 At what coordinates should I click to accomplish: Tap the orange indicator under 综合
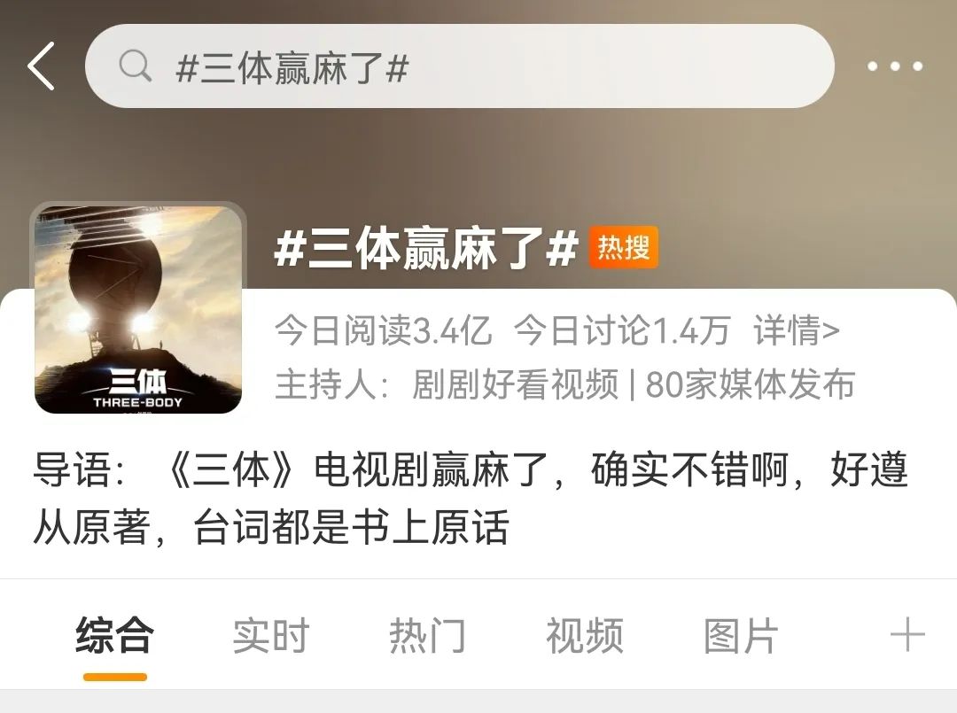[114, 677]
